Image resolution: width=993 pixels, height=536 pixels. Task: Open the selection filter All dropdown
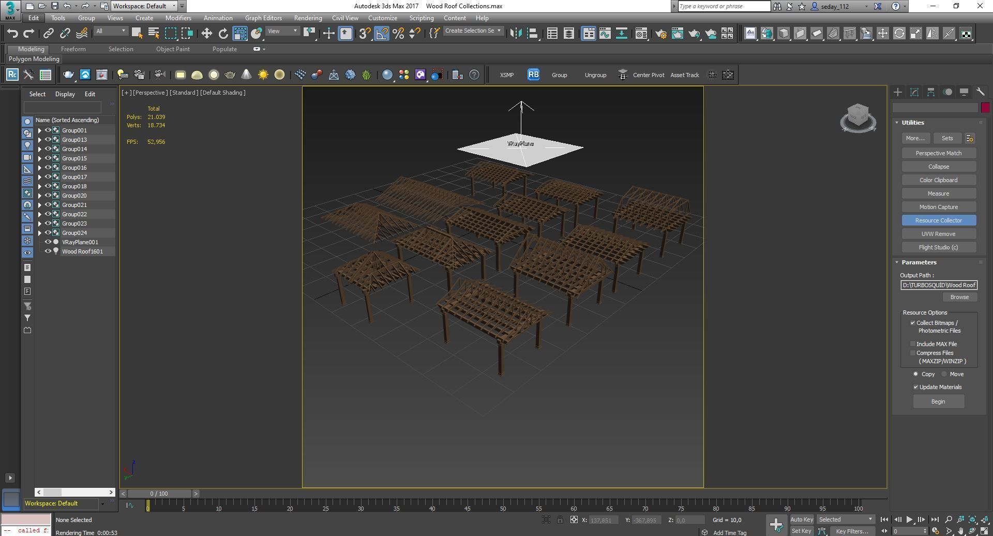pyautogui.click(x=110, y=31)
